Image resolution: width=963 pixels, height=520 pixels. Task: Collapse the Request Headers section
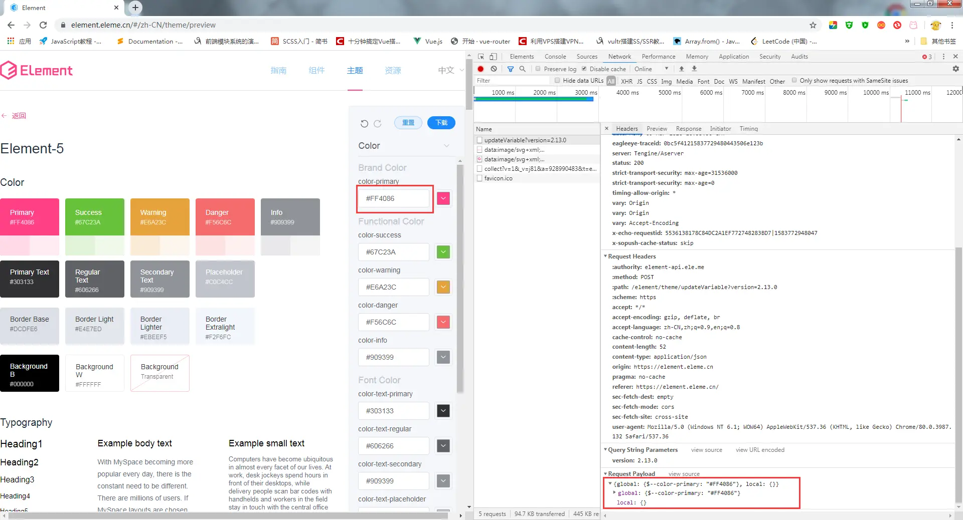point(605,256)
